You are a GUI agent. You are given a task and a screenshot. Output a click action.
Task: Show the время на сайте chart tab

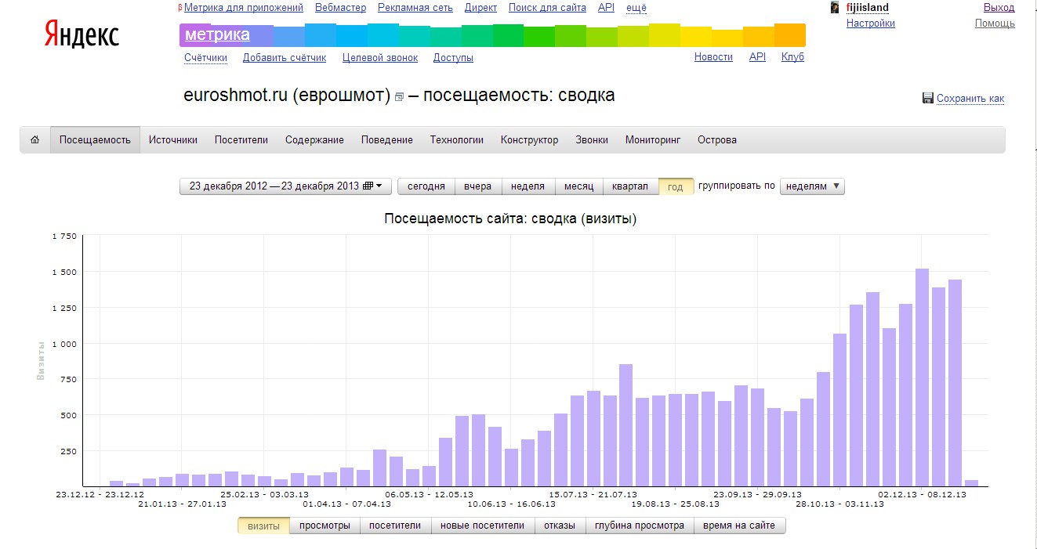(739, 526)
